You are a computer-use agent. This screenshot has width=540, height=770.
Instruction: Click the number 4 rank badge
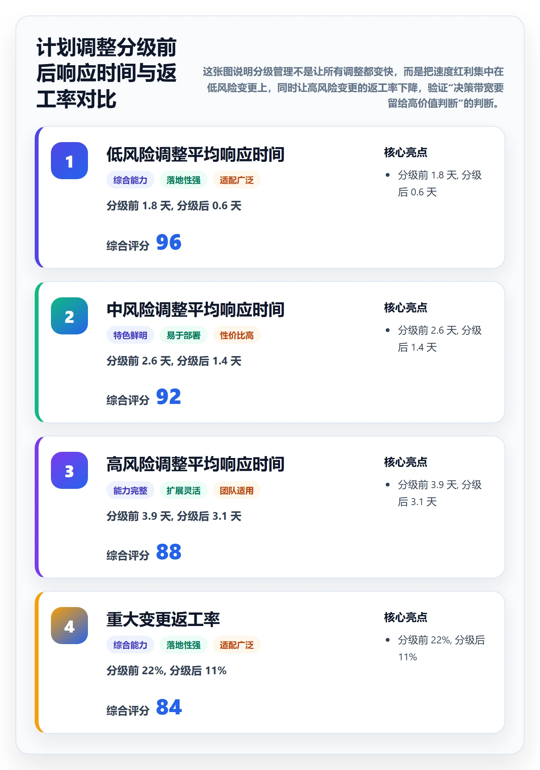tap(69, 626)
